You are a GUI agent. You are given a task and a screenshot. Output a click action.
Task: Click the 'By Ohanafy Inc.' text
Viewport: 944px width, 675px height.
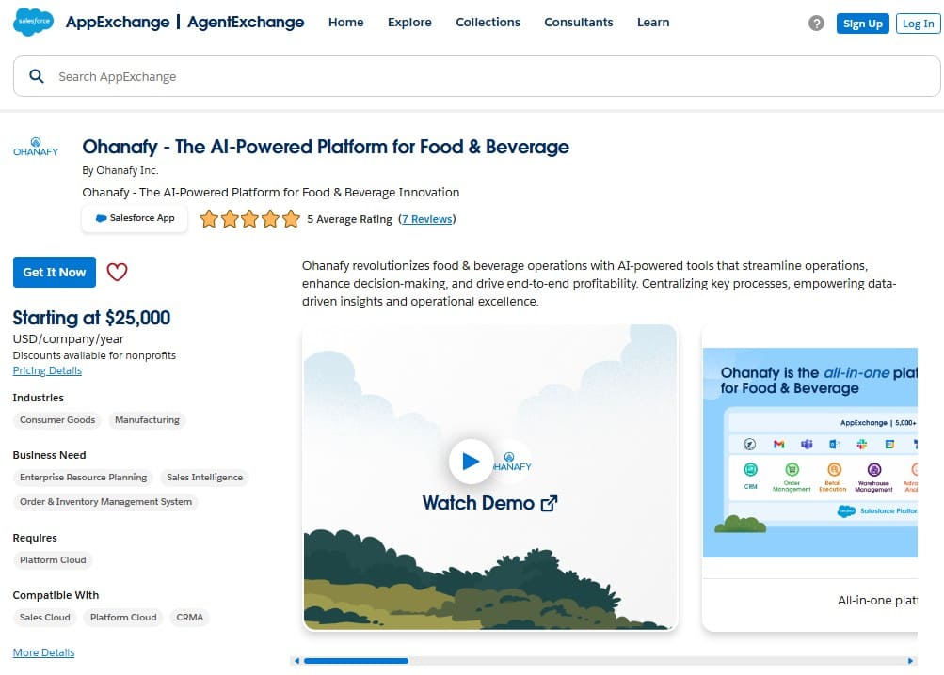tap(120, 170)
